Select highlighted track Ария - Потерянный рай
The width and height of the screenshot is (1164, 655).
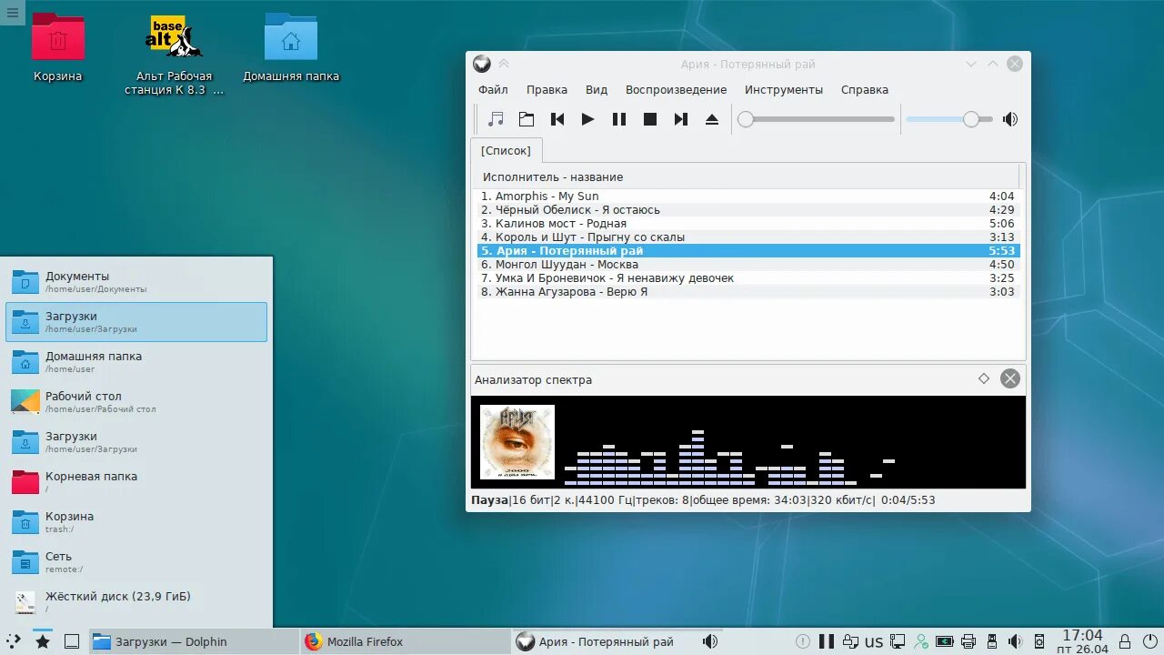pos(748,251)
